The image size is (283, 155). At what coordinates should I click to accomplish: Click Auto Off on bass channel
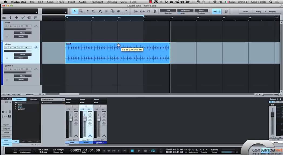72,140
